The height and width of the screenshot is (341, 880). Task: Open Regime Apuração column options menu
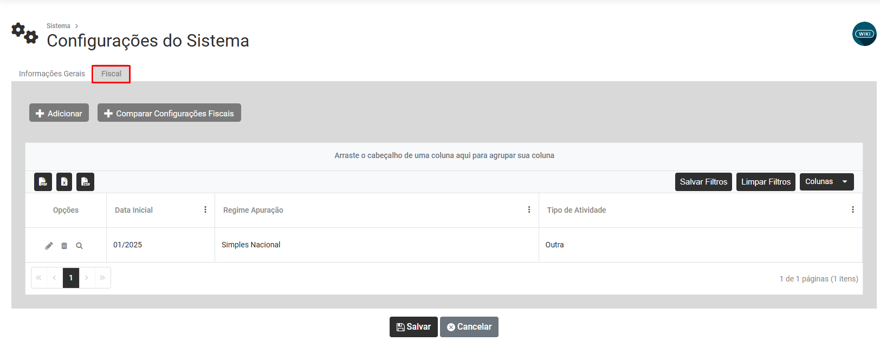pos(529,210)
